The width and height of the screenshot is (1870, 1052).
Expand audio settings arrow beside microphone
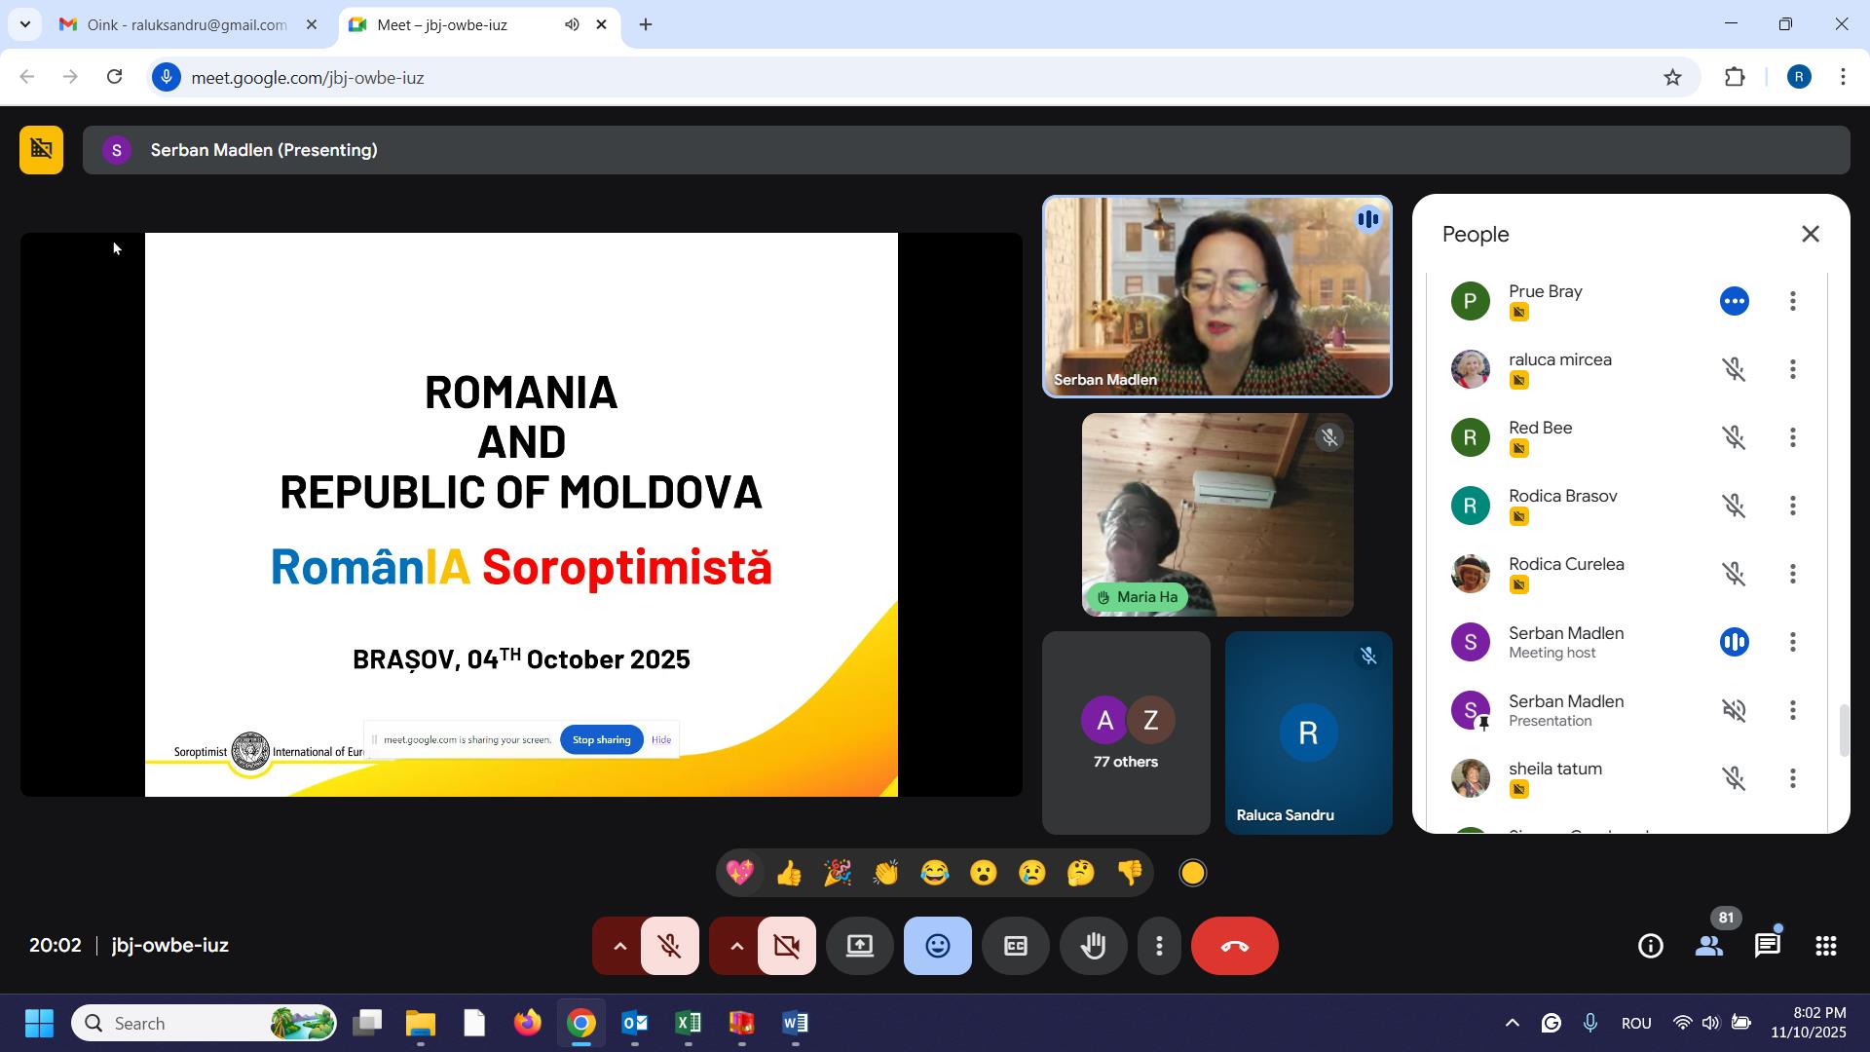(x=619, y=946)
